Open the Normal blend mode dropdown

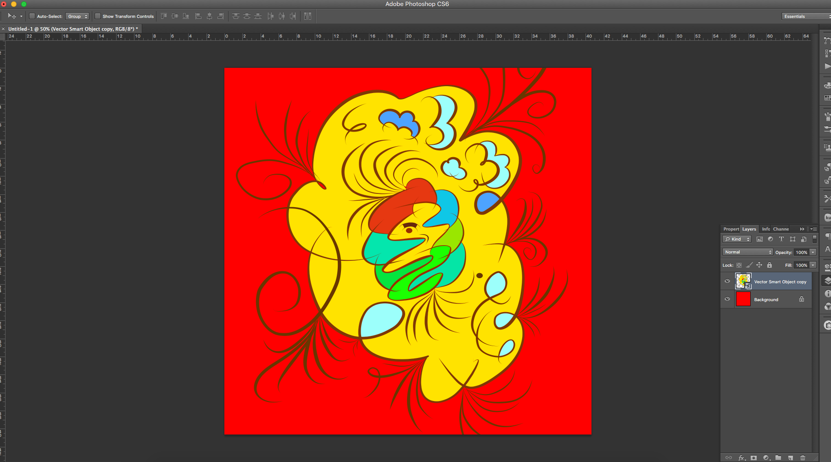(x=748, y=252)
